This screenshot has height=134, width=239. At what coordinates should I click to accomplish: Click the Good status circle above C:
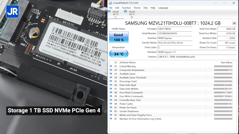click(x=109, y=11)
